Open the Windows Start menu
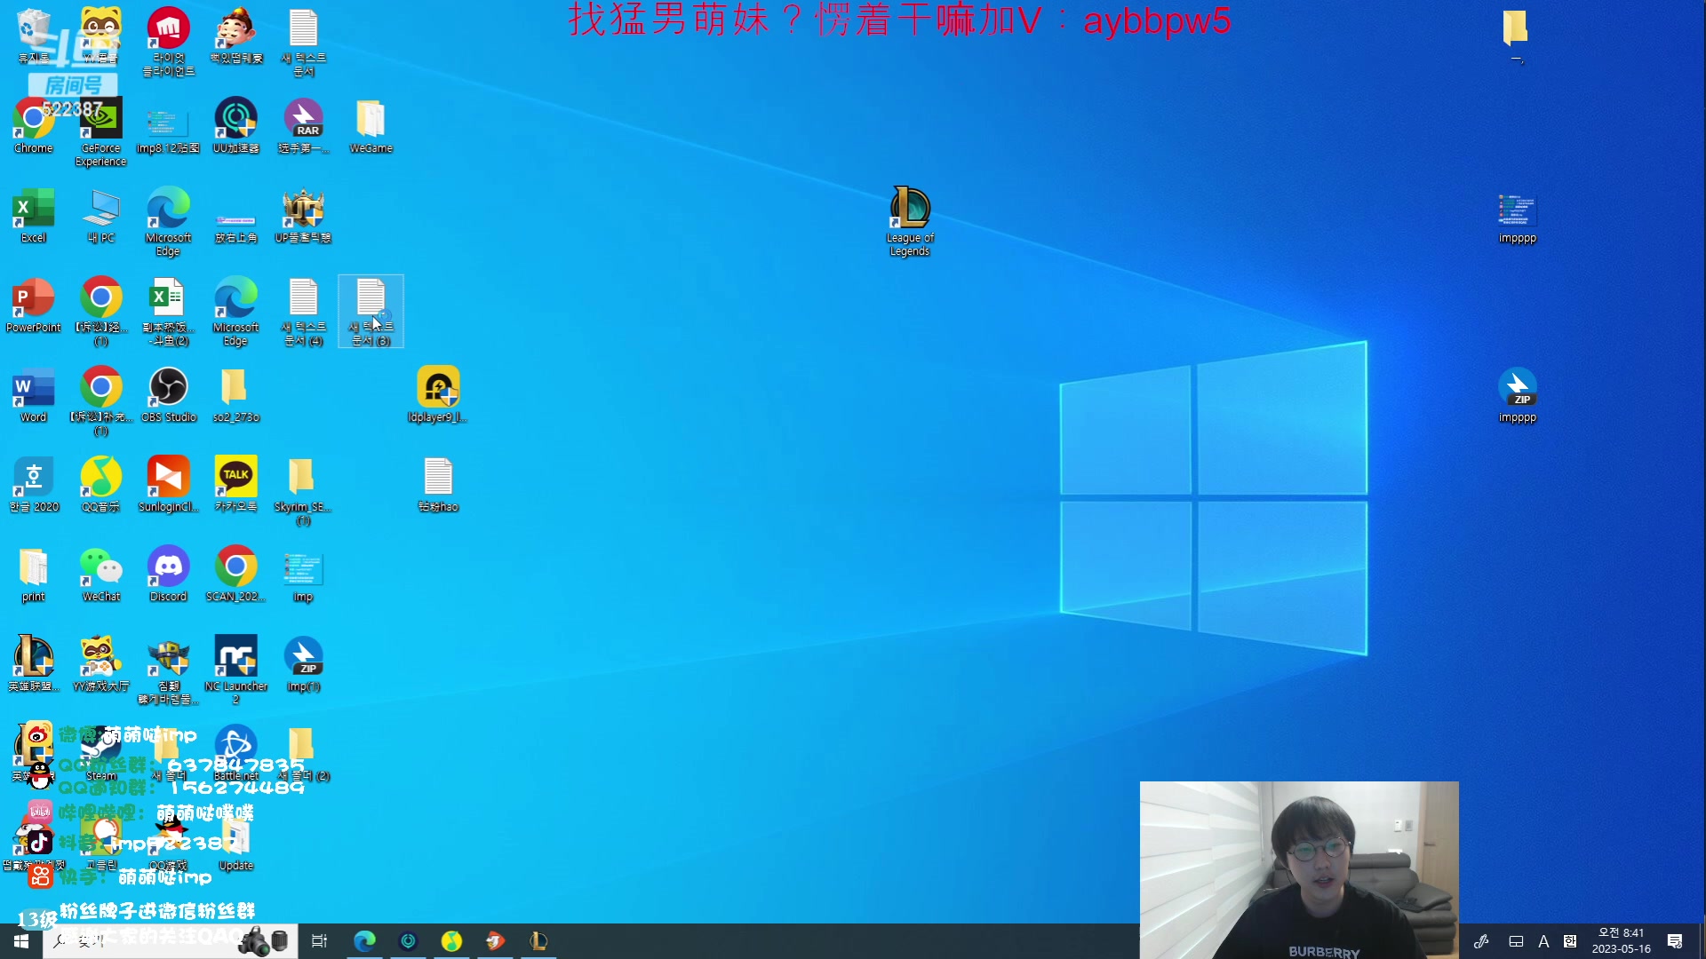Screen dimensions: 1706x959 (x=21, y=941)
